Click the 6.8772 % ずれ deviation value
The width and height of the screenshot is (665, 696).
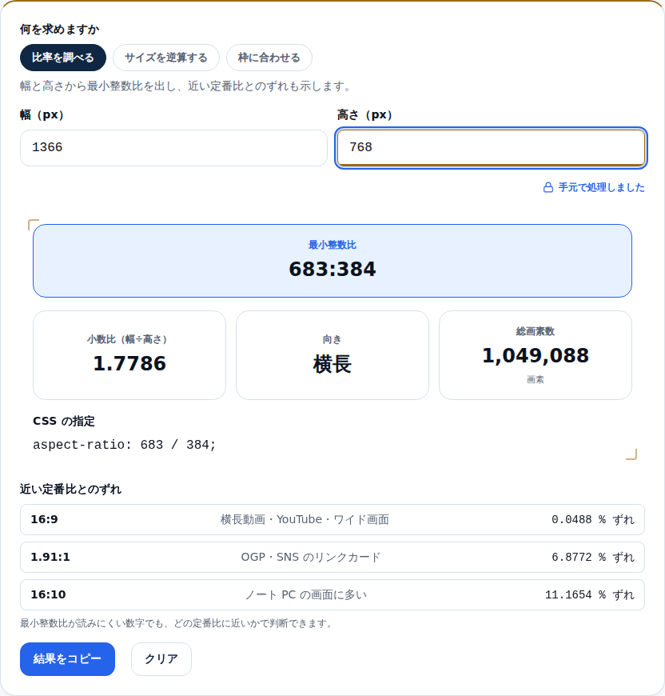tap(593, 557)
